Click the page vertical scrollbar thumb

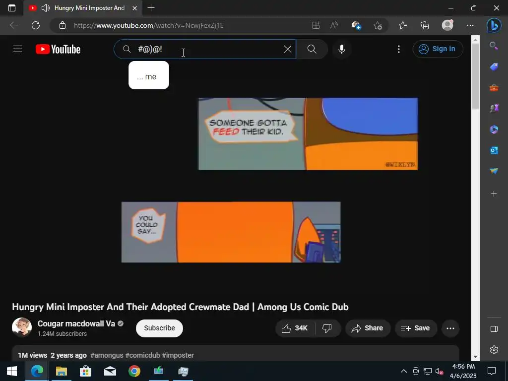coord(475,76)
